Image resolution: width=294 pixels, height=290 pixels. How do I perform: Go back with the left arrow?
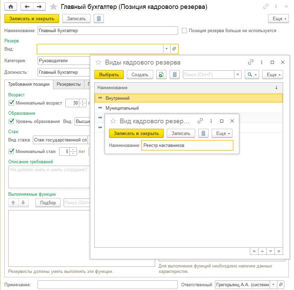pyautogui.click(x=27, y=7)
